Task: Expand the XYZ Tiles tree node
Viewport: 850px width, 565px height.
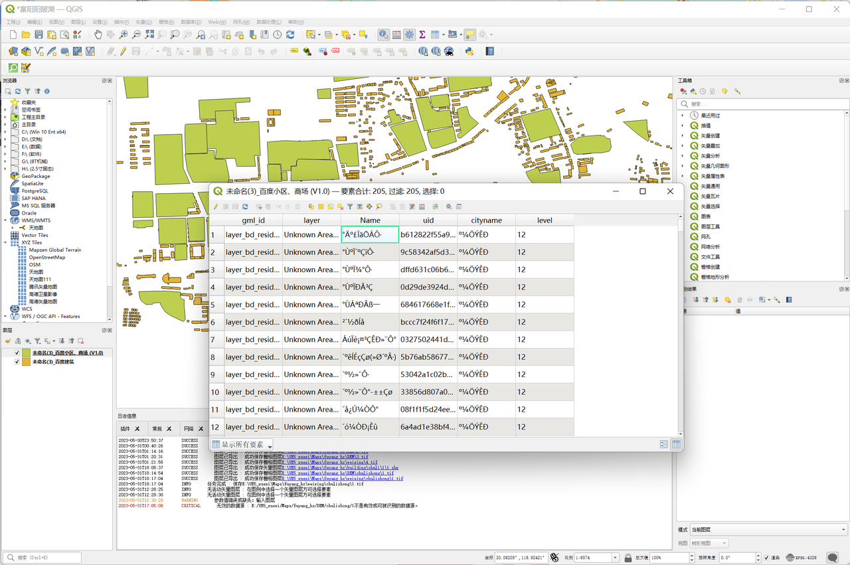Action: [x=5, y=243]
